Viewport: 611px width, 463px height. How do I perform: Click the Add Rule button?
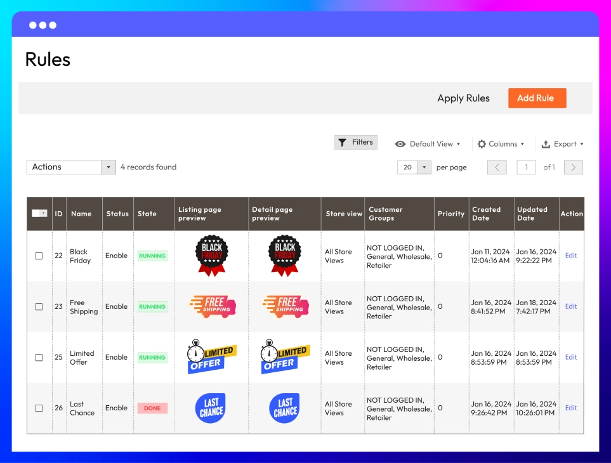[x=537, y=98]
